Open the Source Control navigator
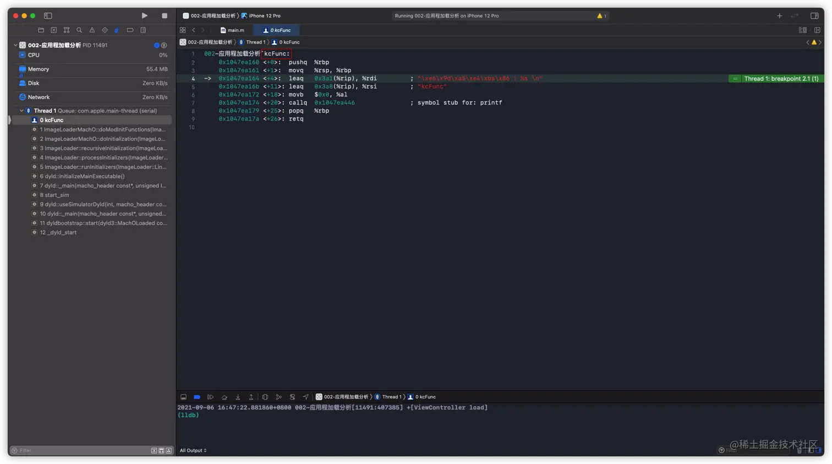 (53, 30)
